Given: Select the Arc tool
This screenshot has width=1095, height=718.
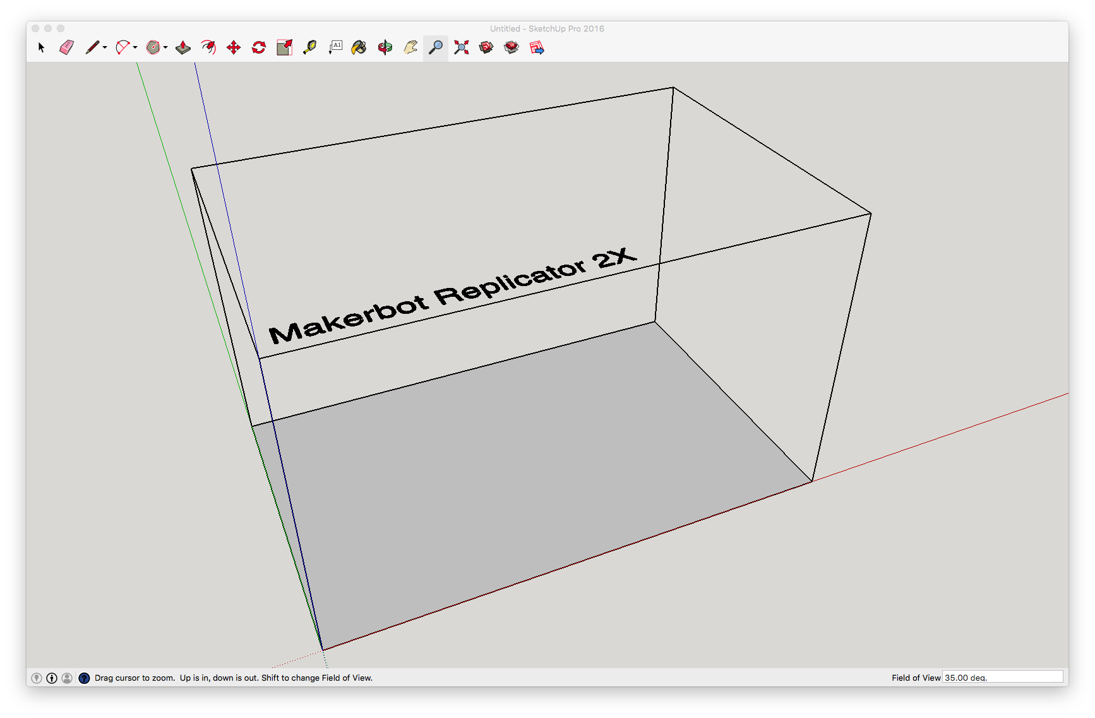Looking at the screenshot, I should (x=123, y=47).
